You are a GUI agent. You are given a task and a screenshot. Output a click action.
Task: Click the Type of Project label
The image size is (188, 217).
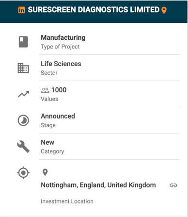click(x=60, y=47)
